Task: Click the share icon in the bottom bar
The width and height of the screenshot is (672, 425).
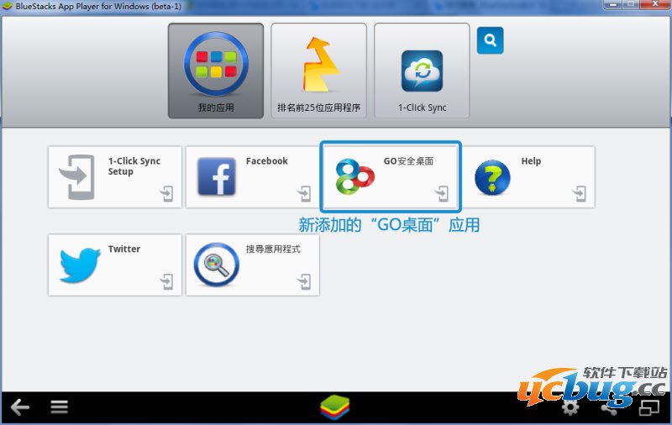Action: tap(609, 408)
